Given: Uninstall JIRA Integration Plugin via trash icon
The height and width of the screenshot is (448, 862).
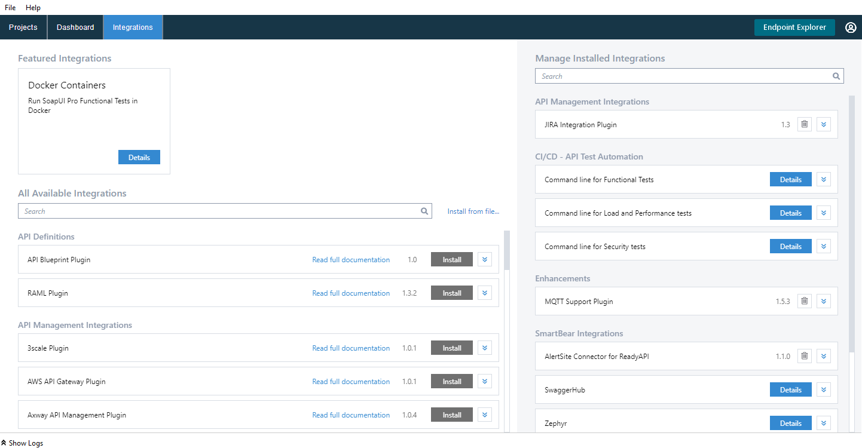Looking at the screenshot, I should point(804,124).
